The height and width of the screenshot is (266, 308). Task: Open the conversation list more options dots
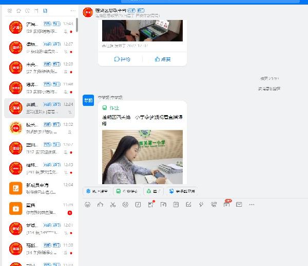(x=73, y=11)
